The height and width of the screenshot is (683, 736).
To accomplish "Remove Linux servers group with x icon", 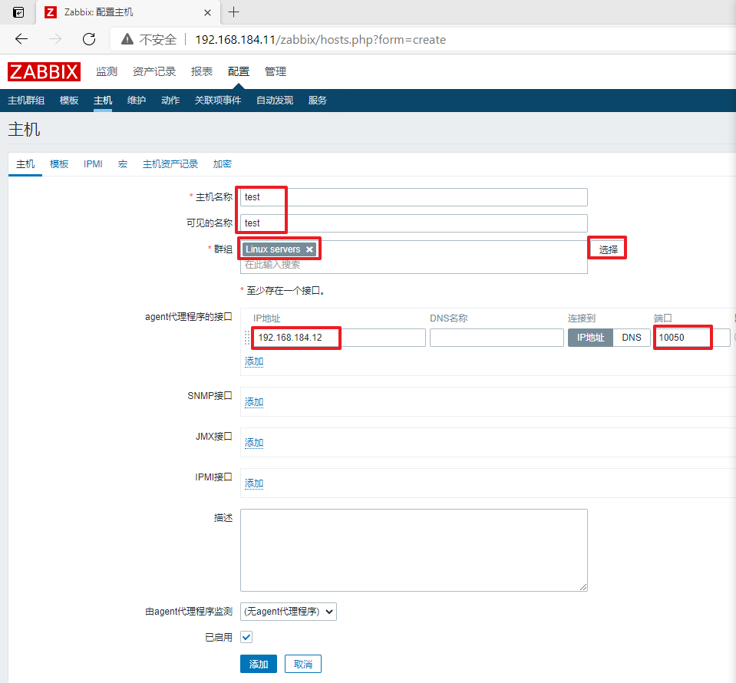I will (x=309, y=249).
